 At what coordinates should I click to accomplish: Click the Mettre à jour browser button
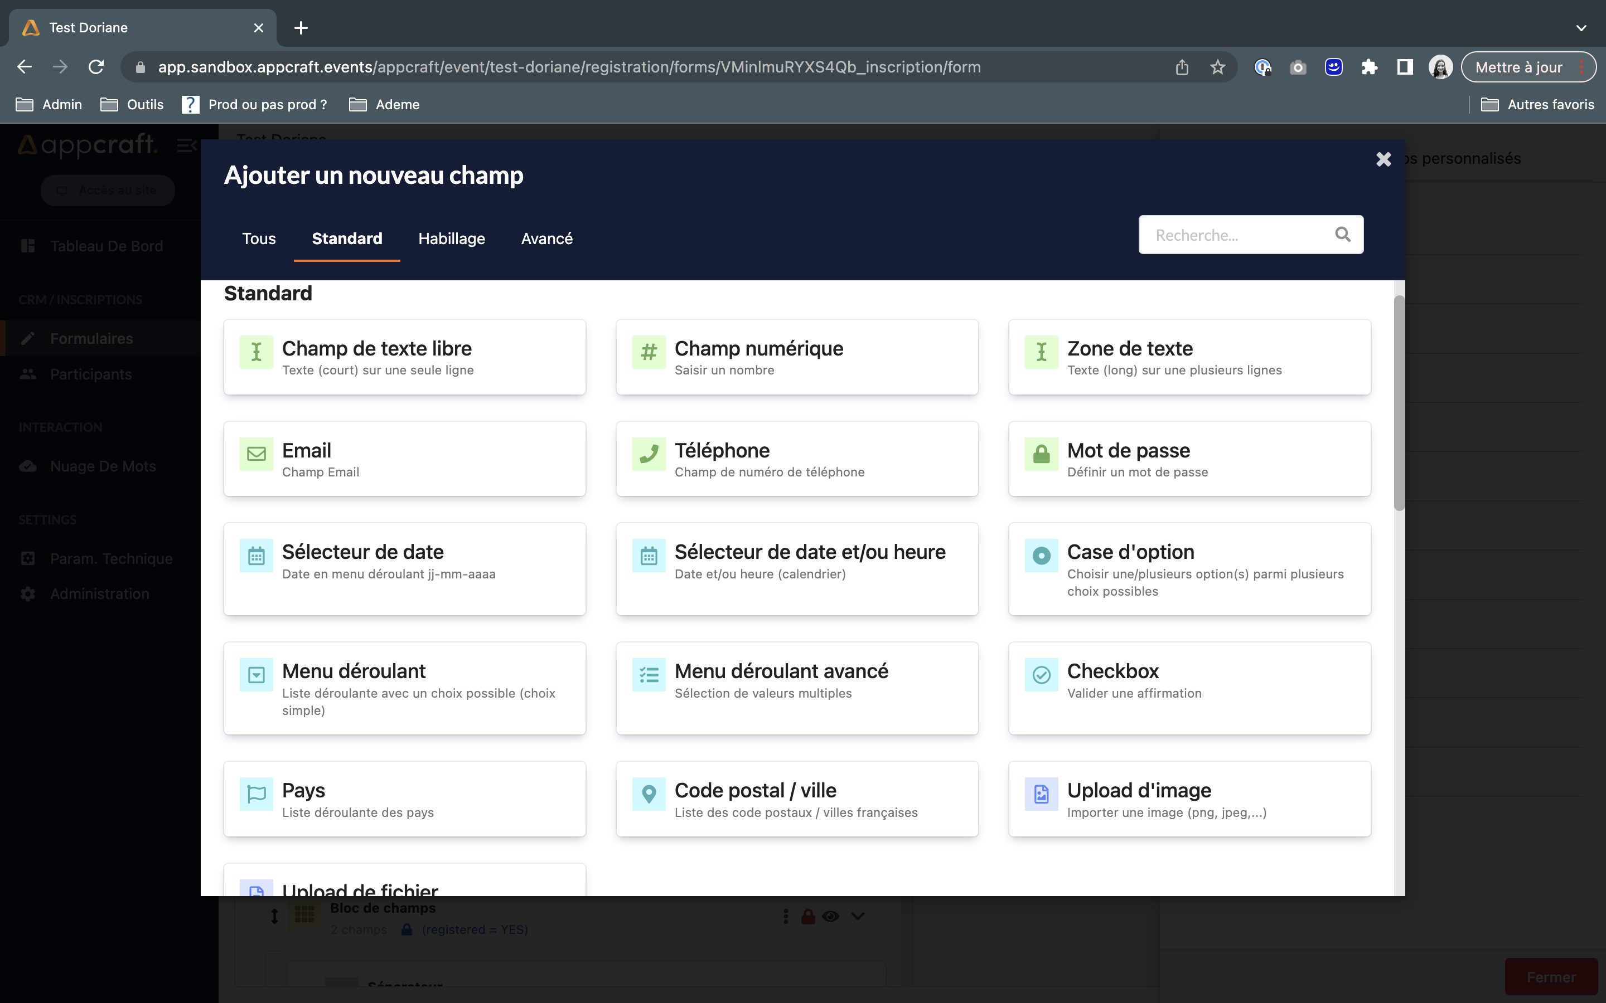point(1518,67)
